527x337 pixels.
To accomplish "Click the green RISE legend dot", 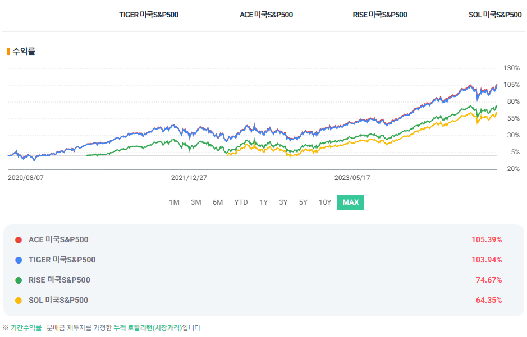I will (19, 280).
